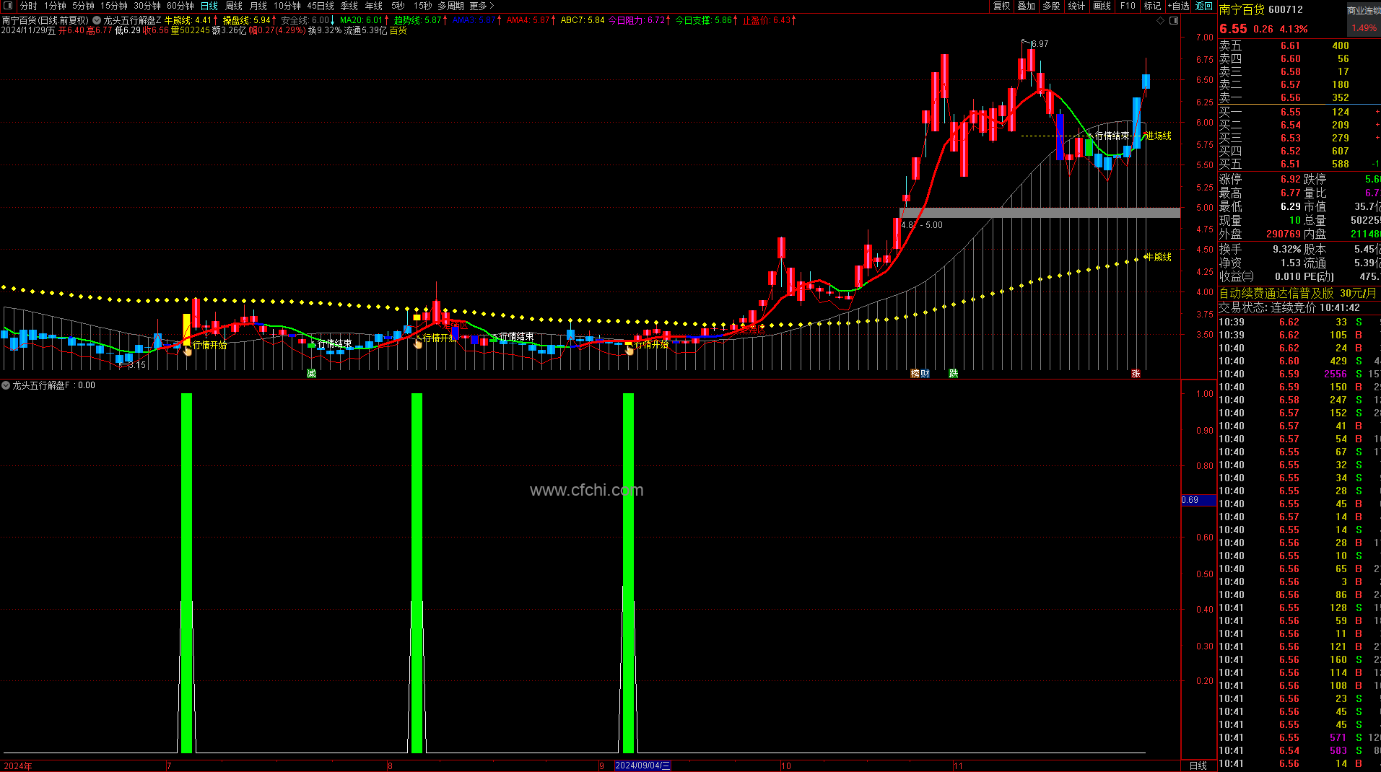Open the 复权 adjustment menu

[x=1002, y=6]
